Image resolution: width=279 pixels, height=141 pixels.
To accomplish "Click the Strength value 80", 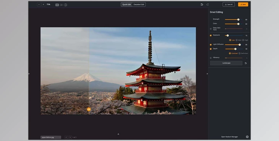I will click(x=246, y=20).
